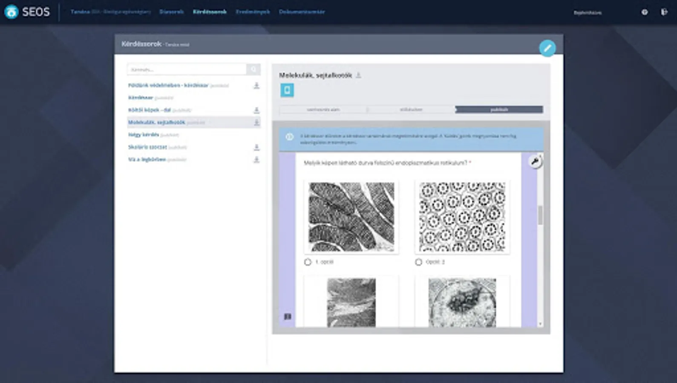Click the blue device preview icon
Screen dimensions: 677x383
pyautogui.click(x=287, y=90)
